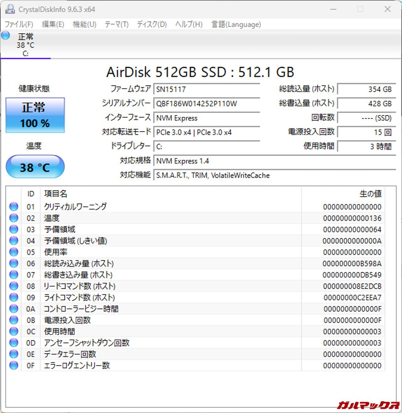Click the blue status orb for drive C:
This screenshot has height=413, width=402.
coord(6,36)
